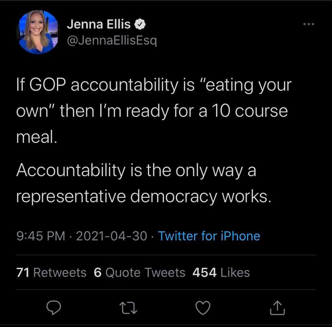Viewport: 332px width, 327px height.
Task: Click the reply speech bubble icon
Action: [54, 308]
